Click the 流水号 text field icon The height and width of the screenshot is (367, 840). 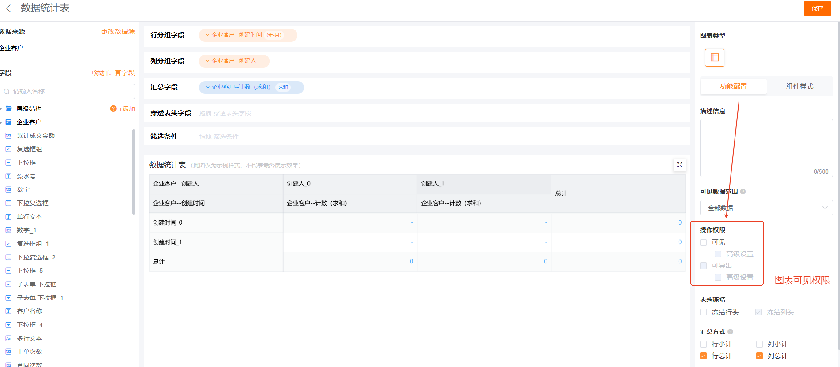click(8, 176)
